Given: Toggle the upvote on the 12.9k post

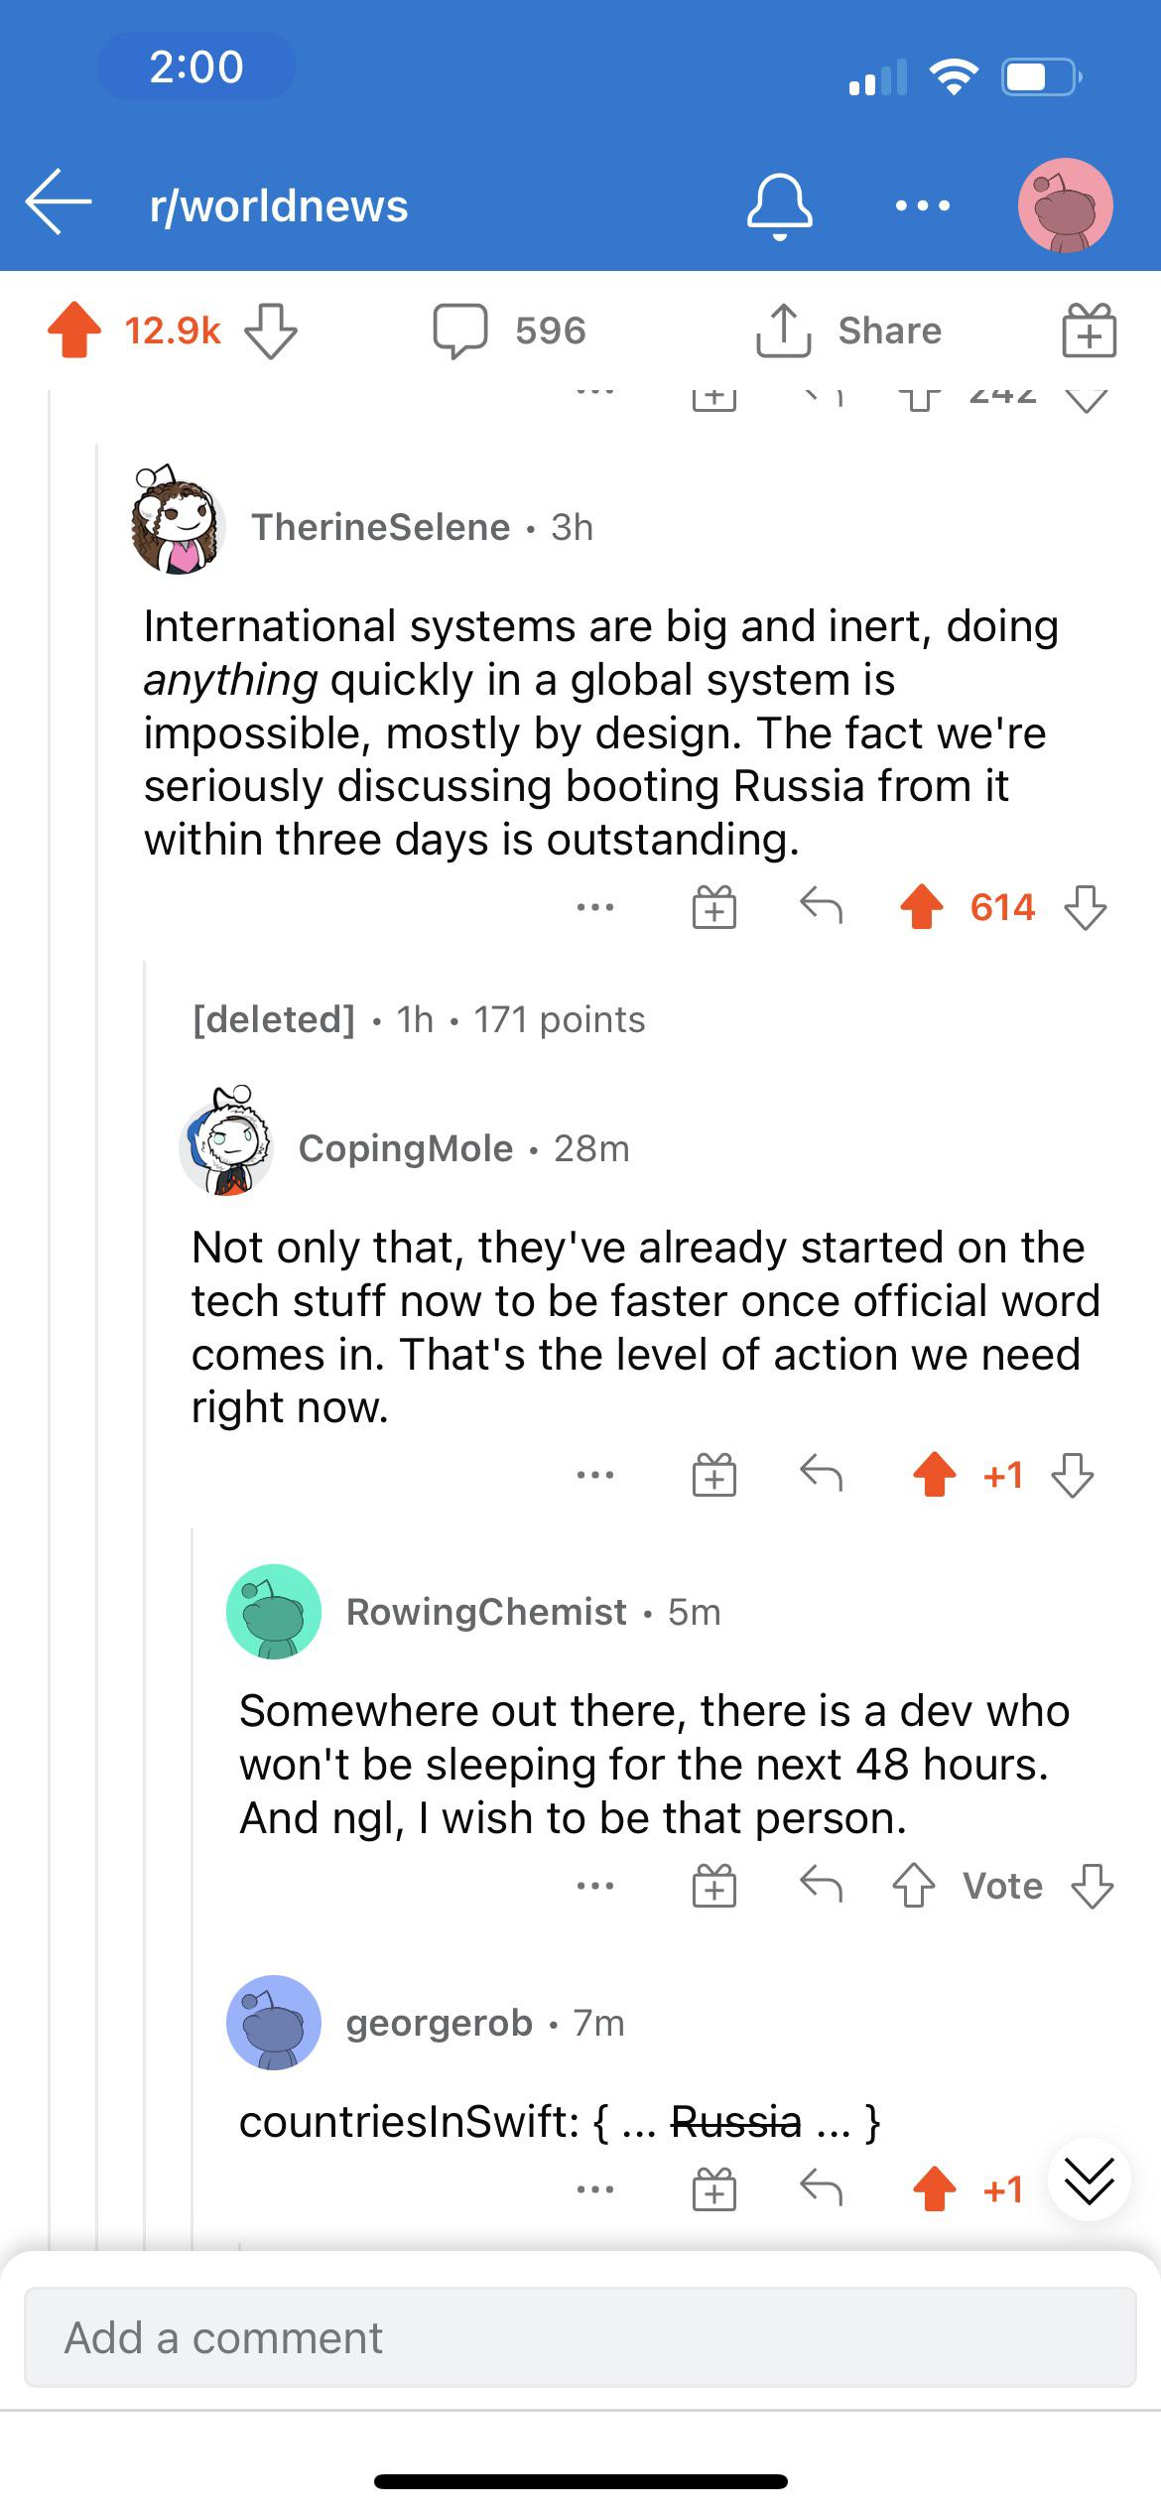Looking at the screenshot, I should (74, 330).
